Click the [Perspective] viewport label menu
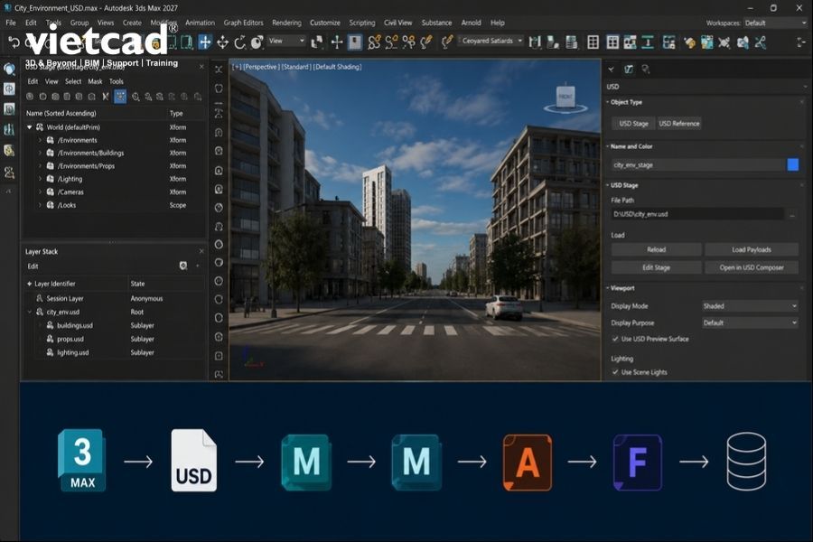The height and width of the screenshot is (542, 813). (x=261, y=67)
